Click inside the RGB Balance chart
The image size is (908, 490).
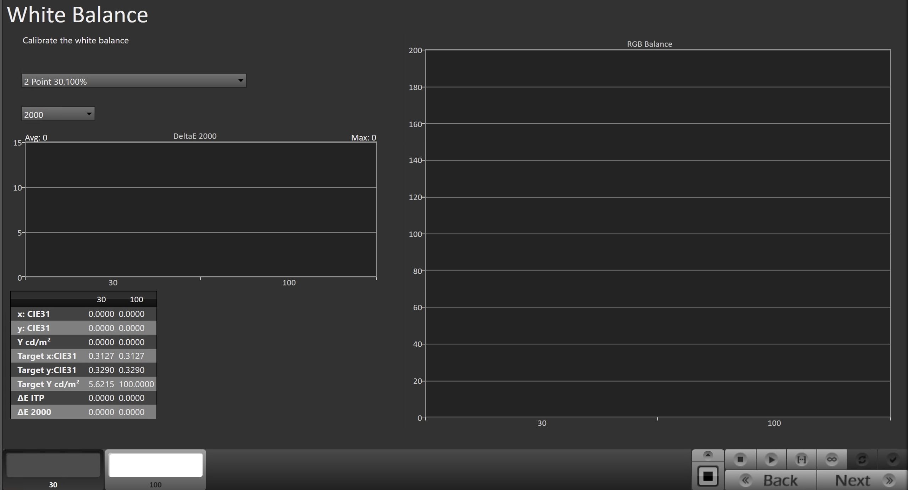(658, 234)
